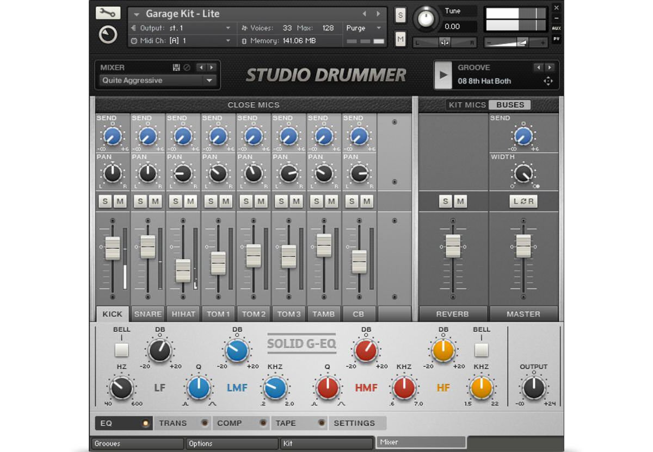Click the KICK channel volume fader

point(113,248)
